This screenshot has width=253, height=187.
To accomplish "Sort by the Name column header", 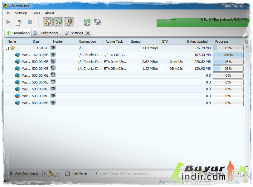I will (17, 41).
